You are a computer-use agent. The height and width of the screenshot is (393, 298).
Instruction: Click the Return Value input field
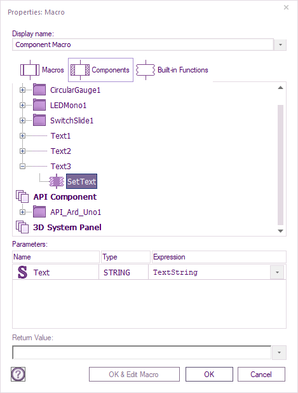coord(142,353)
